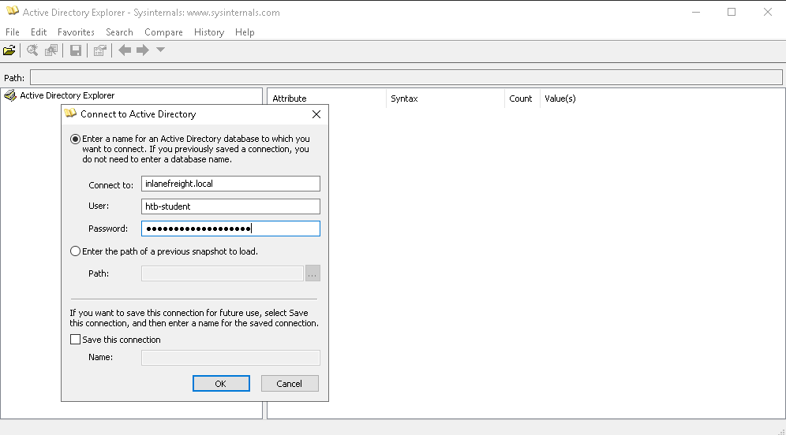
Task: Click the Attribute column header
Action: pyautogui.click(x=327, y=99)
